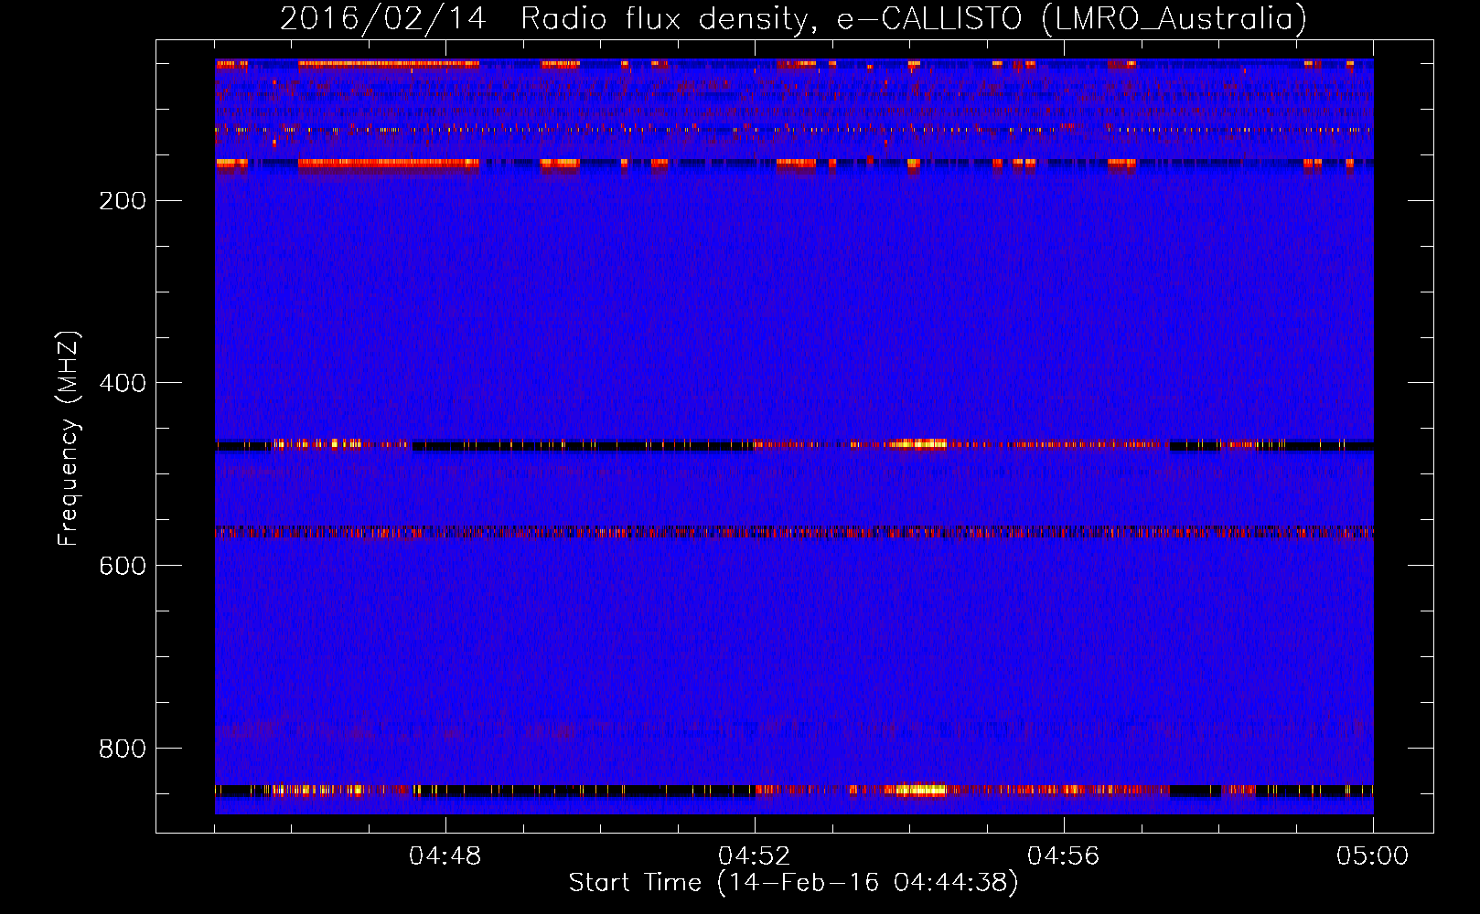Click the 04:48 time tick label
This screenshot has width=1480, height=914.
(x=445, y=856)
